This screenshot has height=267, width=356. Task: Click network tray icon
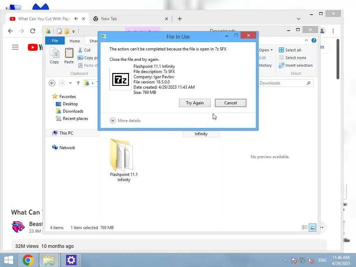click(302, 260)
